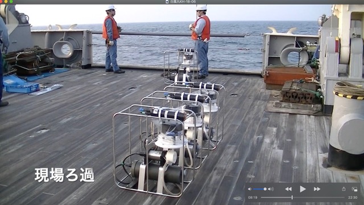This screenshot has width=364, height=205.
Task: Enable picture-in-picture mode
Action: (354, 189)
